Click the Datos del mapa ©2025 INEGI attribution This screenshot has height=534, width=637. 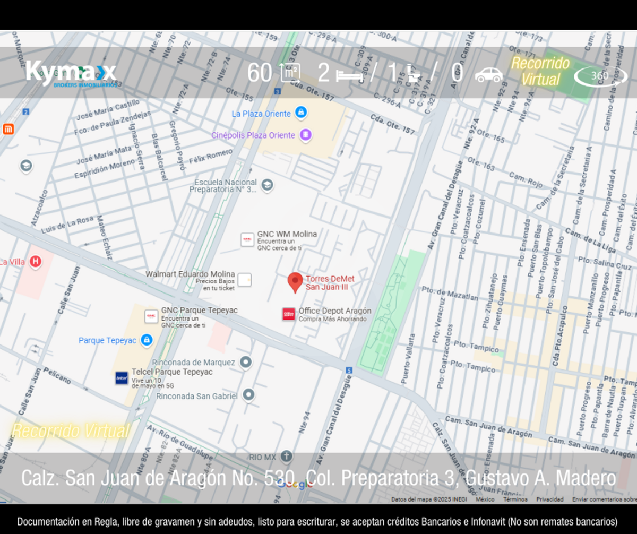pos(429,499)
